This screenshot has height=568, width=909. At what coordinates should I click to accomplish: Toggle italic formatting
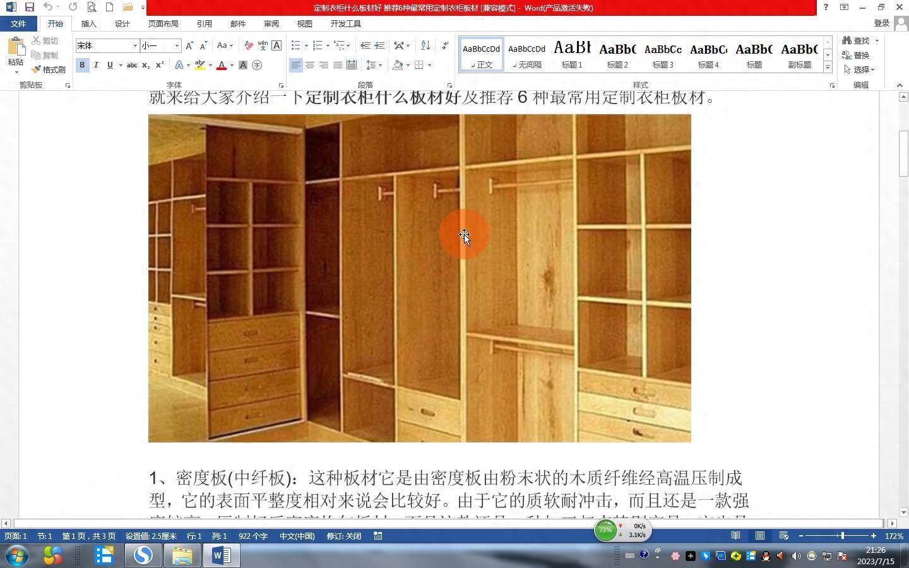click(x=96, y=65)
